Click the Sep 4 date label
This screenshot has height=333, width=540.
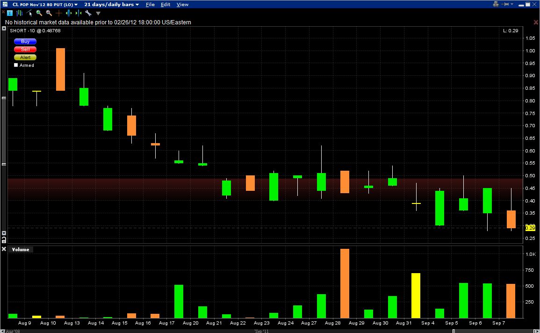click(428, 323)
